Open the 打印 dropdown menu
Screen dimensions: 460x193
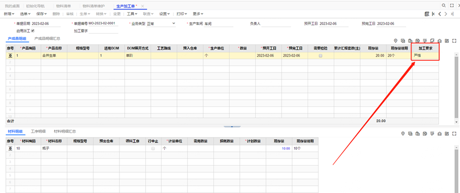(x=182, y=14)
